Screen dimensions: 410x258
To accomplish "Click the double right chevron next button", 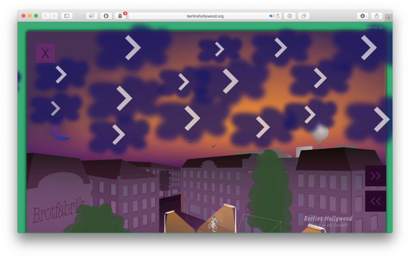I will tap(375, 176).
